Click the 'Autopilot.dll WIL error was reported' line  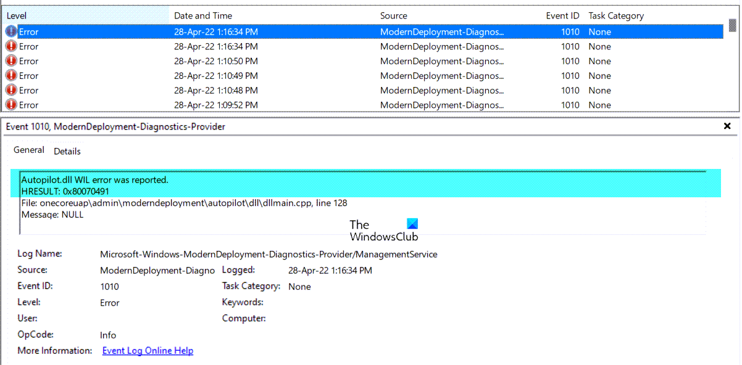pyautogui.click(x=95, y=179)
